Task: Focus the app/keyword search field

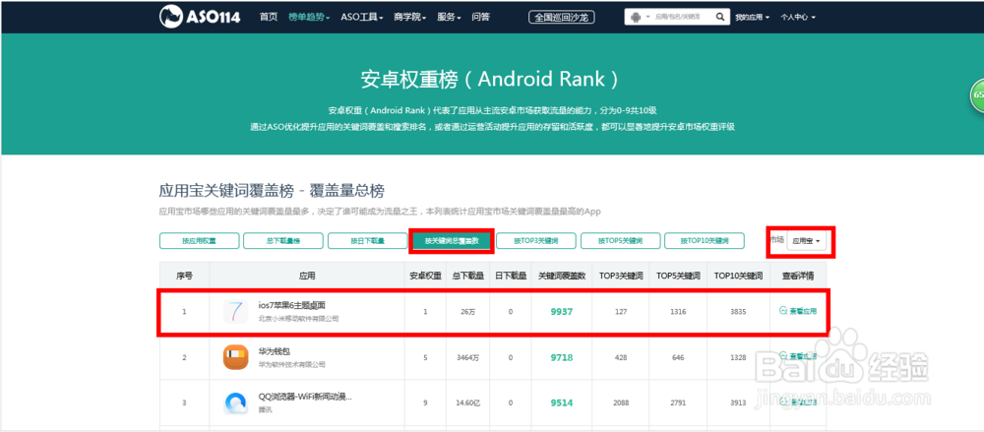Action: 682,17
